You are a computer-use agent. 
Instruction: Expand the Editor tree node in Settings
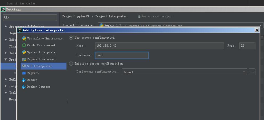click(6, 39)
